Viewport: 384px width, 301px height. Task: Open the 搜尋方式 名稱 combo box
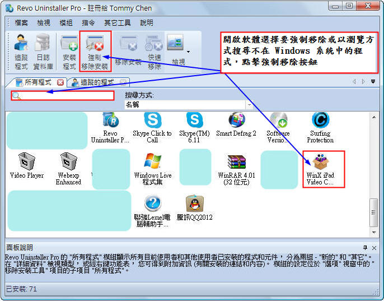(188, 105)
